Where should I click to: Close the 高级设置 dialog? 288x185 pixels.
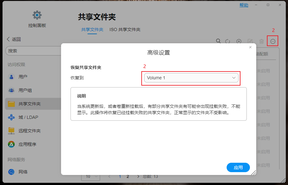(x=250, y=47)
